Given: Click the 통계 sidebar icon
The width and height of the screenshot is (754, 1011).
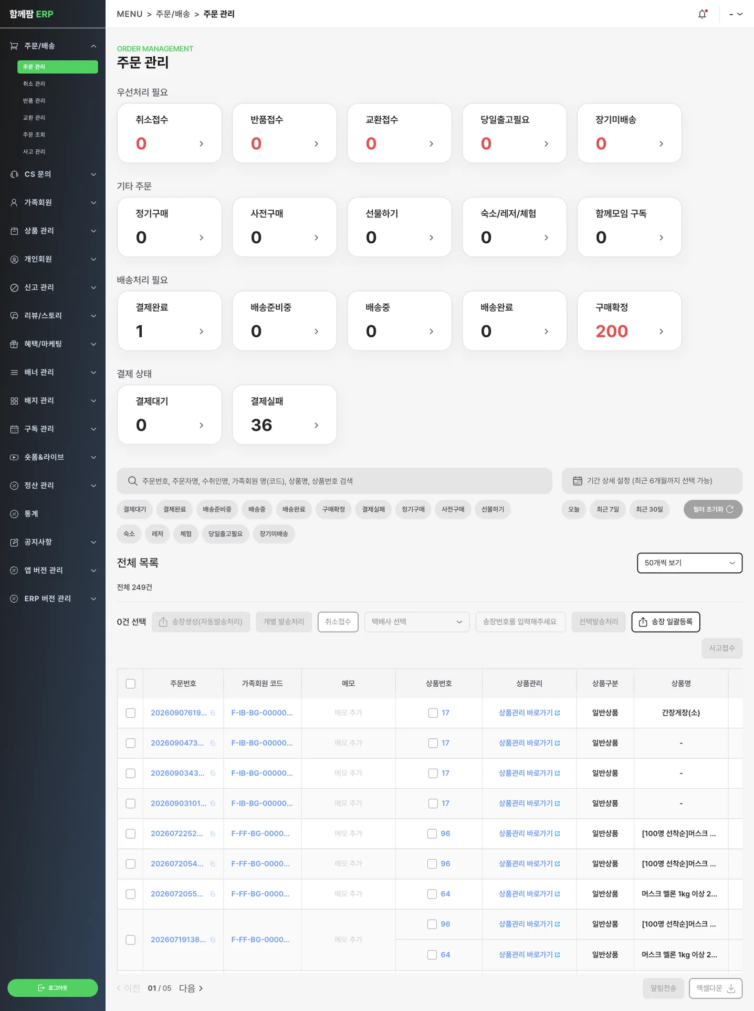Looking at the screenshot, I should click(x=14, y=514).
